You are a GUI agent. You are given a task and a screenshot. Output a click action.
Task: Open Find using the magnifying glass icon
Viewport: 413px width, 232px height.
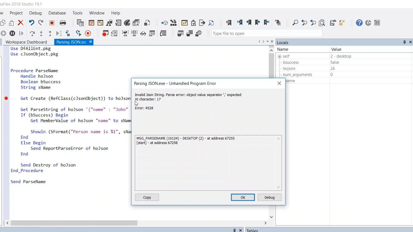click(x=295, y=23)
